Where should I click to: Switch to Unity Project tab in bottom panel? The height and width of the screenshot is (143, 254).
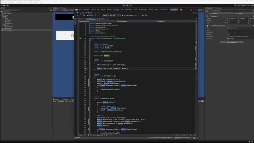coord(56,99)
